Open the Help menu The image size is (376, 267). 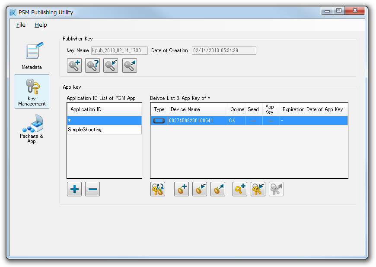41,25
